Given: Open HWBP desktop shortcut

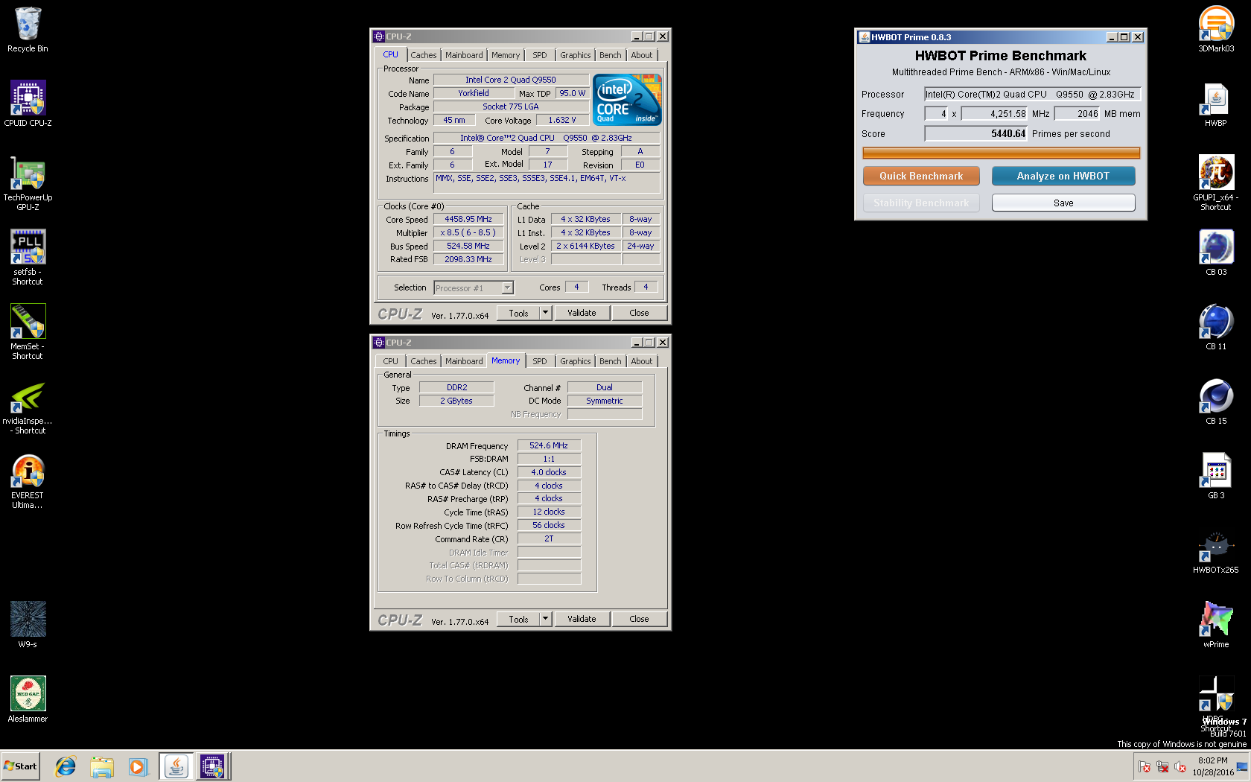Looking at the screenshot, I should pyautogui.click(x=1216, y=104).
